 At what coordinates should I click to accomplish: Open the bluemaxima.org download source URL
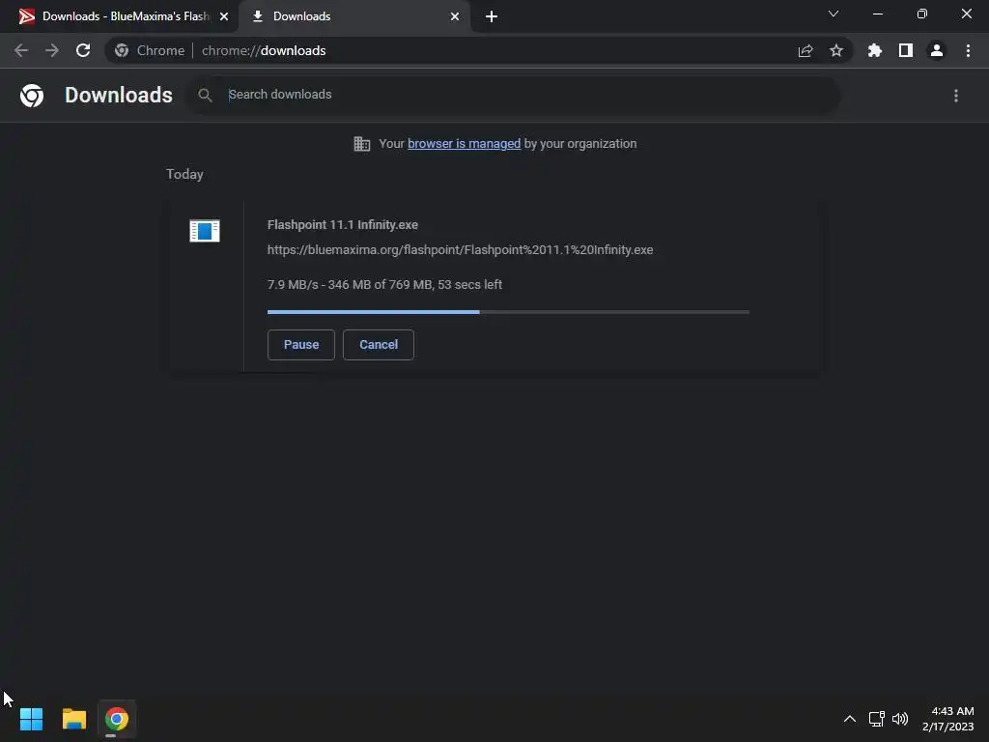tap(460, 250)
